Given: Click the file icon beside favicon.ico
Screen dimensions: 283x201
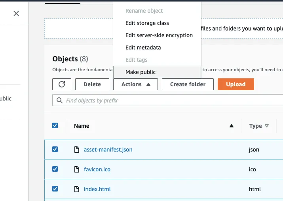Looking at the screenshot, I should coord(77,169).
